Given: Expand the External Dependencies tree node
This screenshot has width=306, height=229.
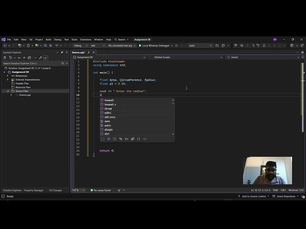Looking at the screenshot, I should (8, 80).
